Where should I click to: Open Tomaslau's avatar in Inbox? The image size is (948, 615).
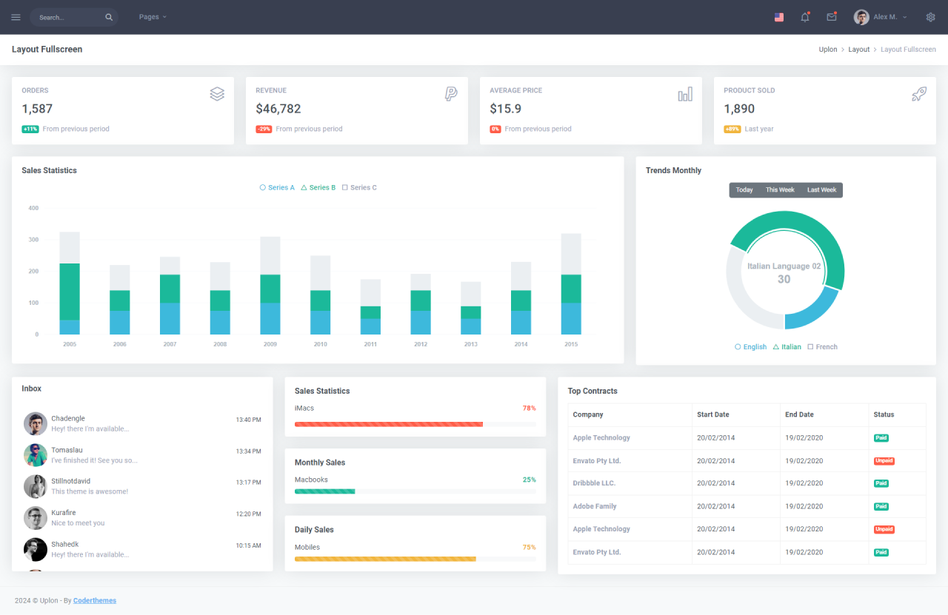tap(36, 455)
